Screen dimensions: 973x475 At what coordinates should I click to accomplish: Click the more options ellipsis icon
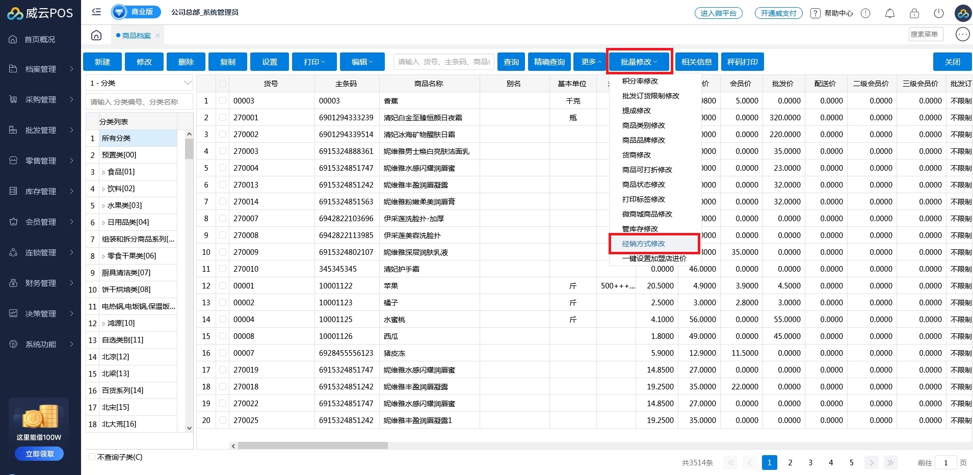962,34
